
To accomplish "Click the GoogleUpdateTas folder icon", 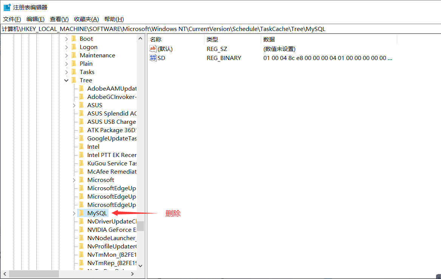I will [82, 138].
